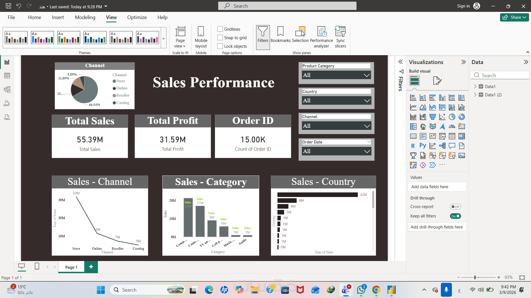
Task: Add a new report page
Action: (91, 267)
